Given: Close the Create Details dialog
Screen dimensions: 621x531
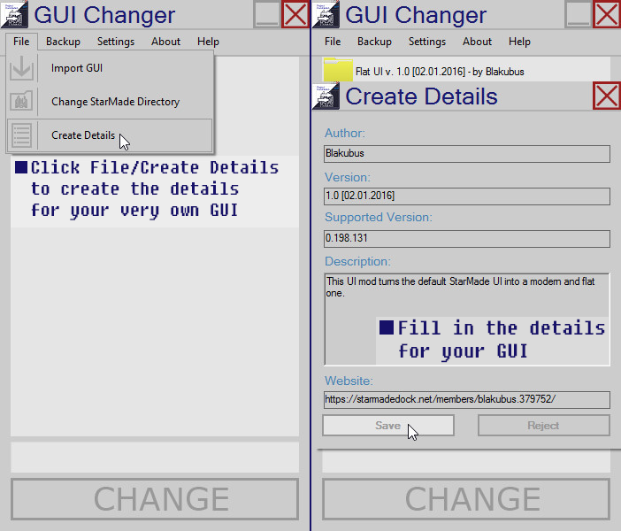Looking at the screenshot, I should pos(607,96).
